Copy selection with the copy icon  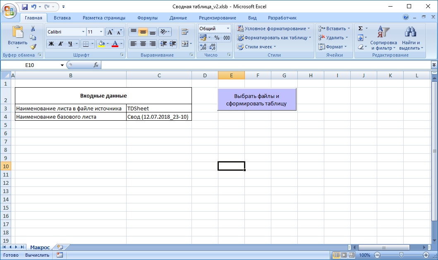(33, 38)
